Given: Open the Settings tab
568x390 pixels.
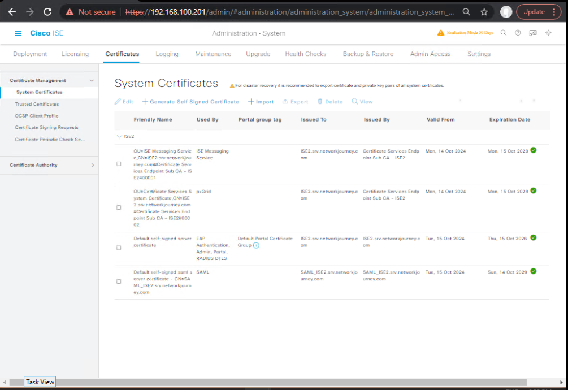Looking at the screenshot, I should click(479, 54).
